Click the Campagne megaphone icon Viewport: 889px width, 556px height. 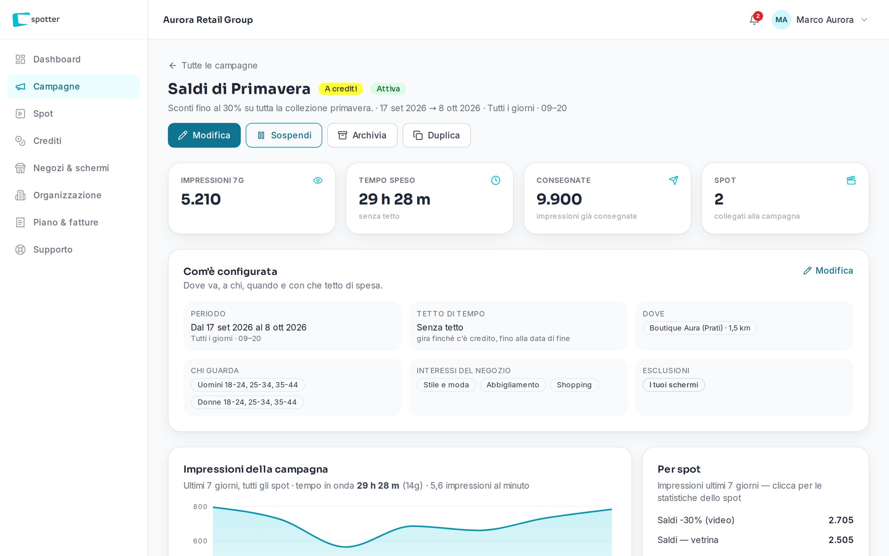pos(20,87)
